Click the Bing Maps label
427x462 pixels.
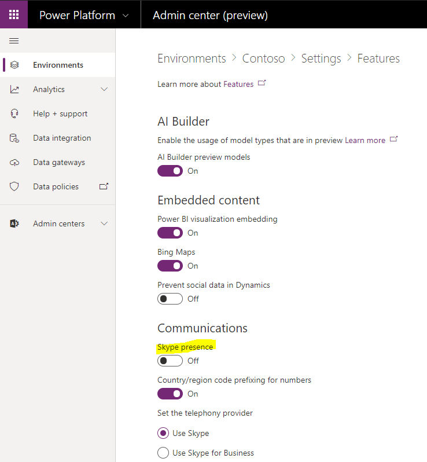pos(176,252)
